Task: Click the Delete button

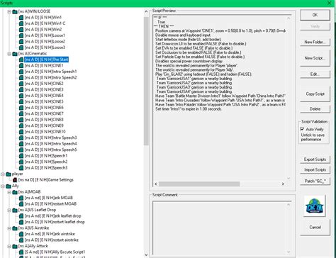Action: pyautogui.click(x=315, y=109)
